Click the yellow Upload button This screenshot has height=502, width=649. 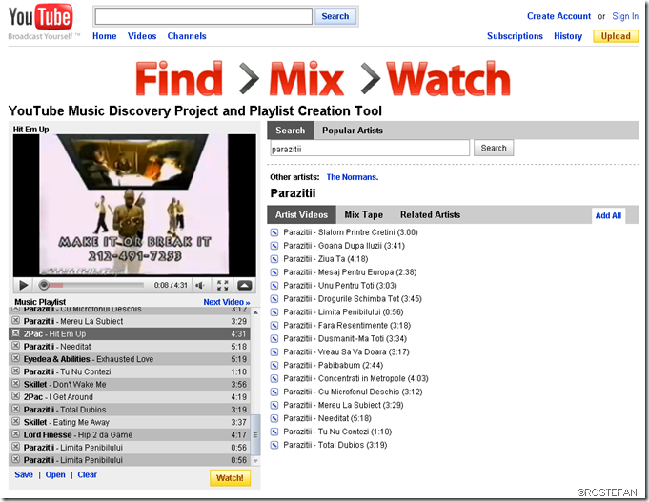point(616,36)
